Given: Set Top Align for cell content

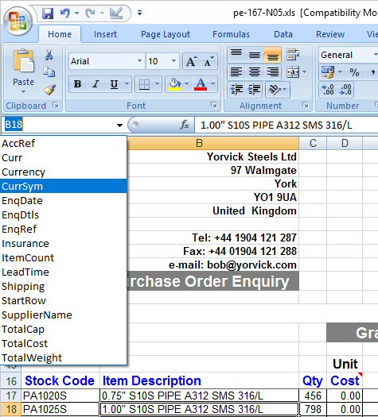Looking at the screenshot, I should click(x=236, y=55).
